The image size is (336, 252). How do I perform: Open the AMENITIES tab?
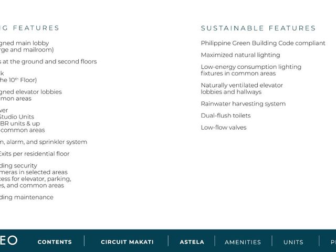tap(243, 242)
